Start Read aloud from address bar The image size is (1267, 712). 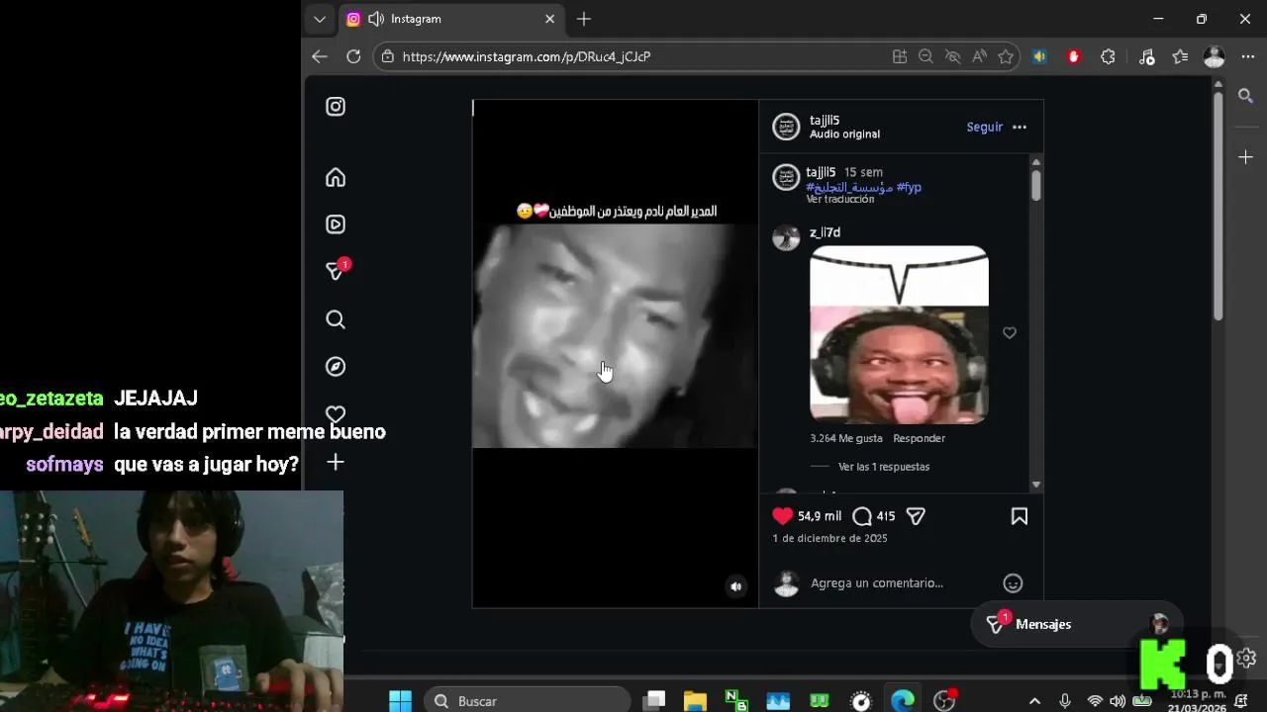[980, 56]
